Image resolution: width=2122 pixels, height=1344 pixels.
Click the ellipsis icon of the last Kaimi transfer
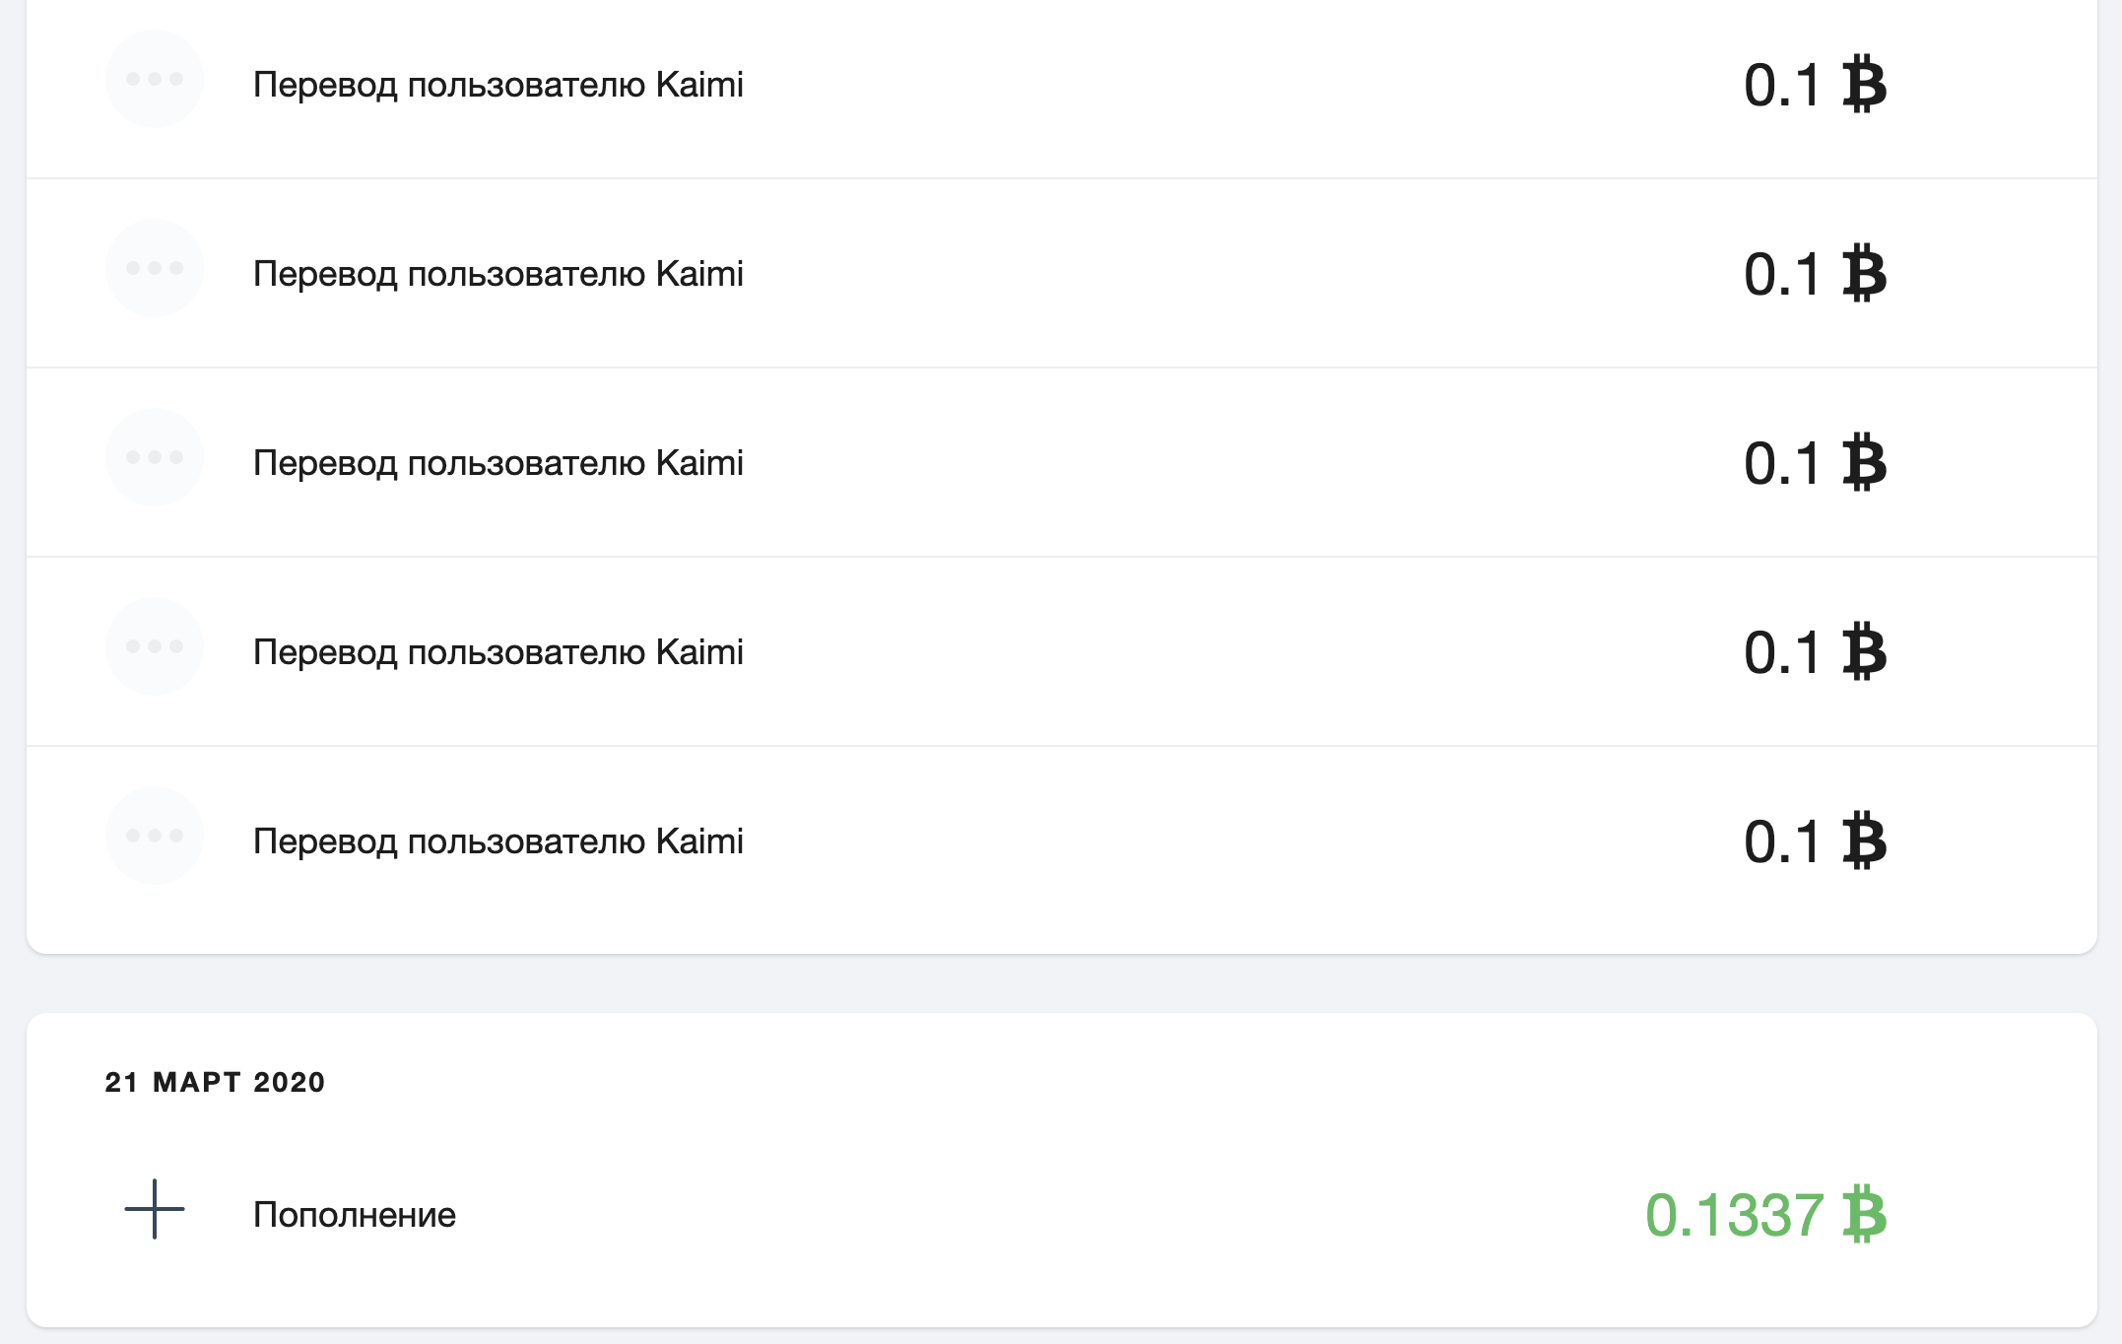click(x=155, y=836)
